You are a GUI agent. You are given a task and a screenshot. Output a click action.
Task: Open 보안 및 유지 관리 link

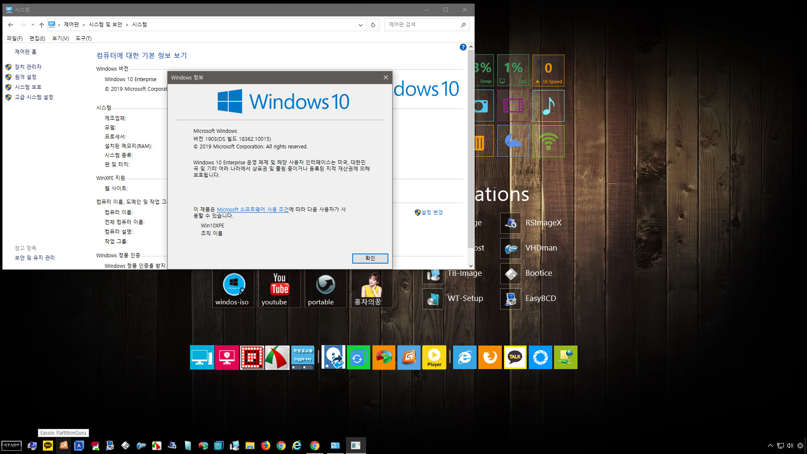35,258
